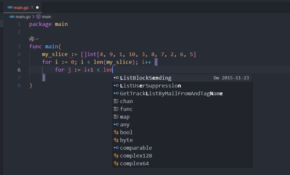Pick complex64 suggestion

pyautogui.click(x=183, y=163)
